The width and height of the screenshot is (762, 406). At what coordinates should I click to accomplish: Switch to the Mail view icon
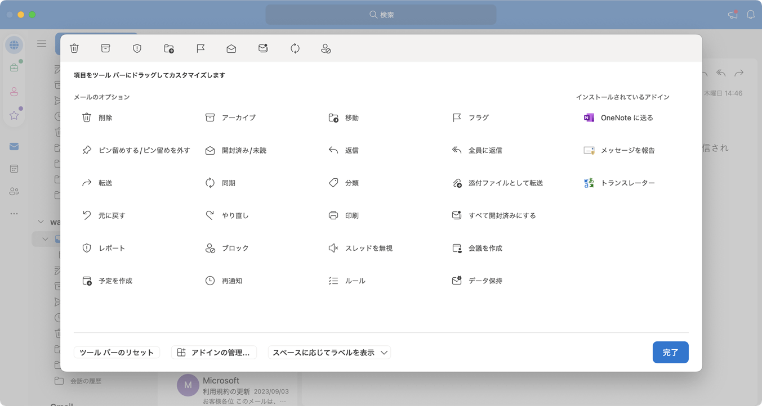[x=14, y=147]
